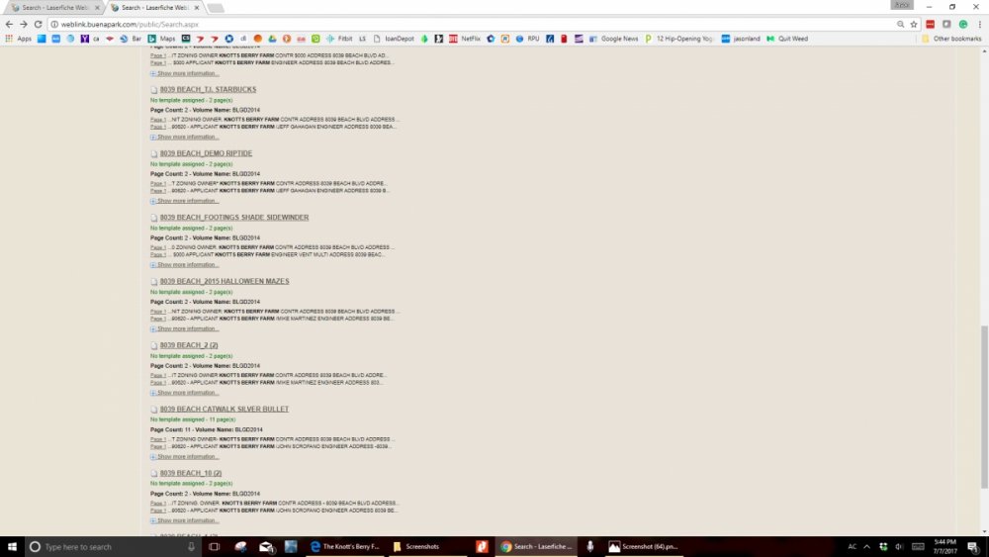Click the zoom magnifier icon in address bar
989x557 pixels.
pyautogui.click(x=900, y=24)
